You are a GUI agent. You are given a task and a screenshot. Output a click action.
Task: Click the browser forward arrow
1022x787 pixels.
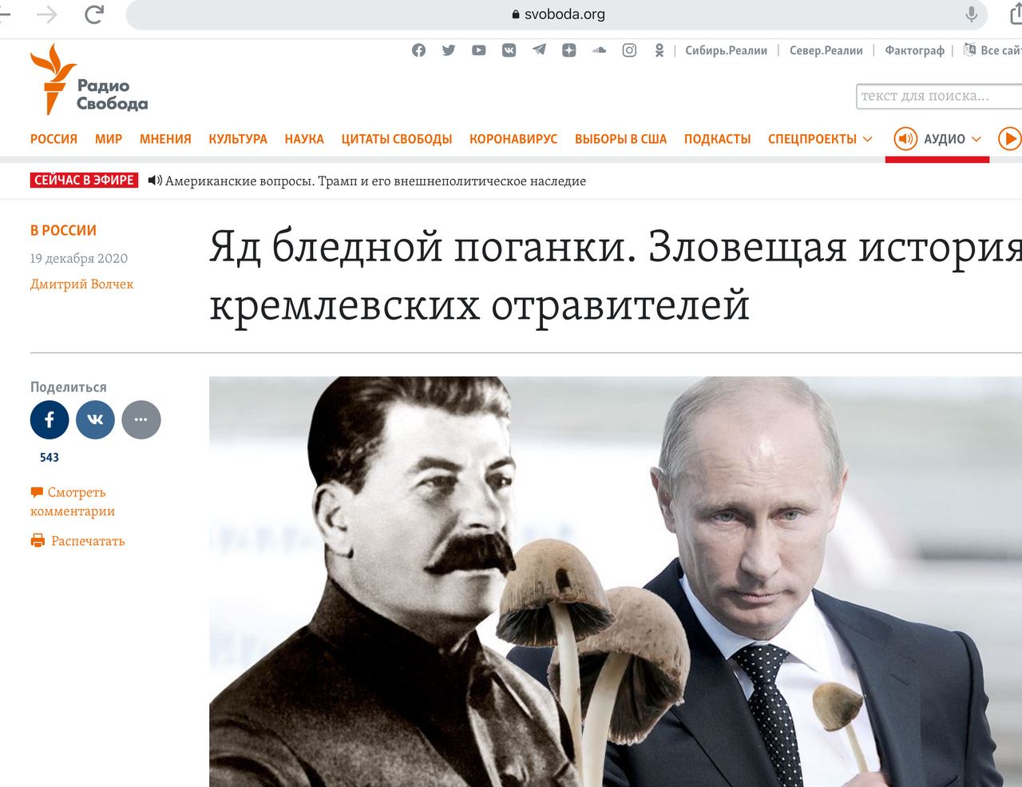tap(47, 14)
